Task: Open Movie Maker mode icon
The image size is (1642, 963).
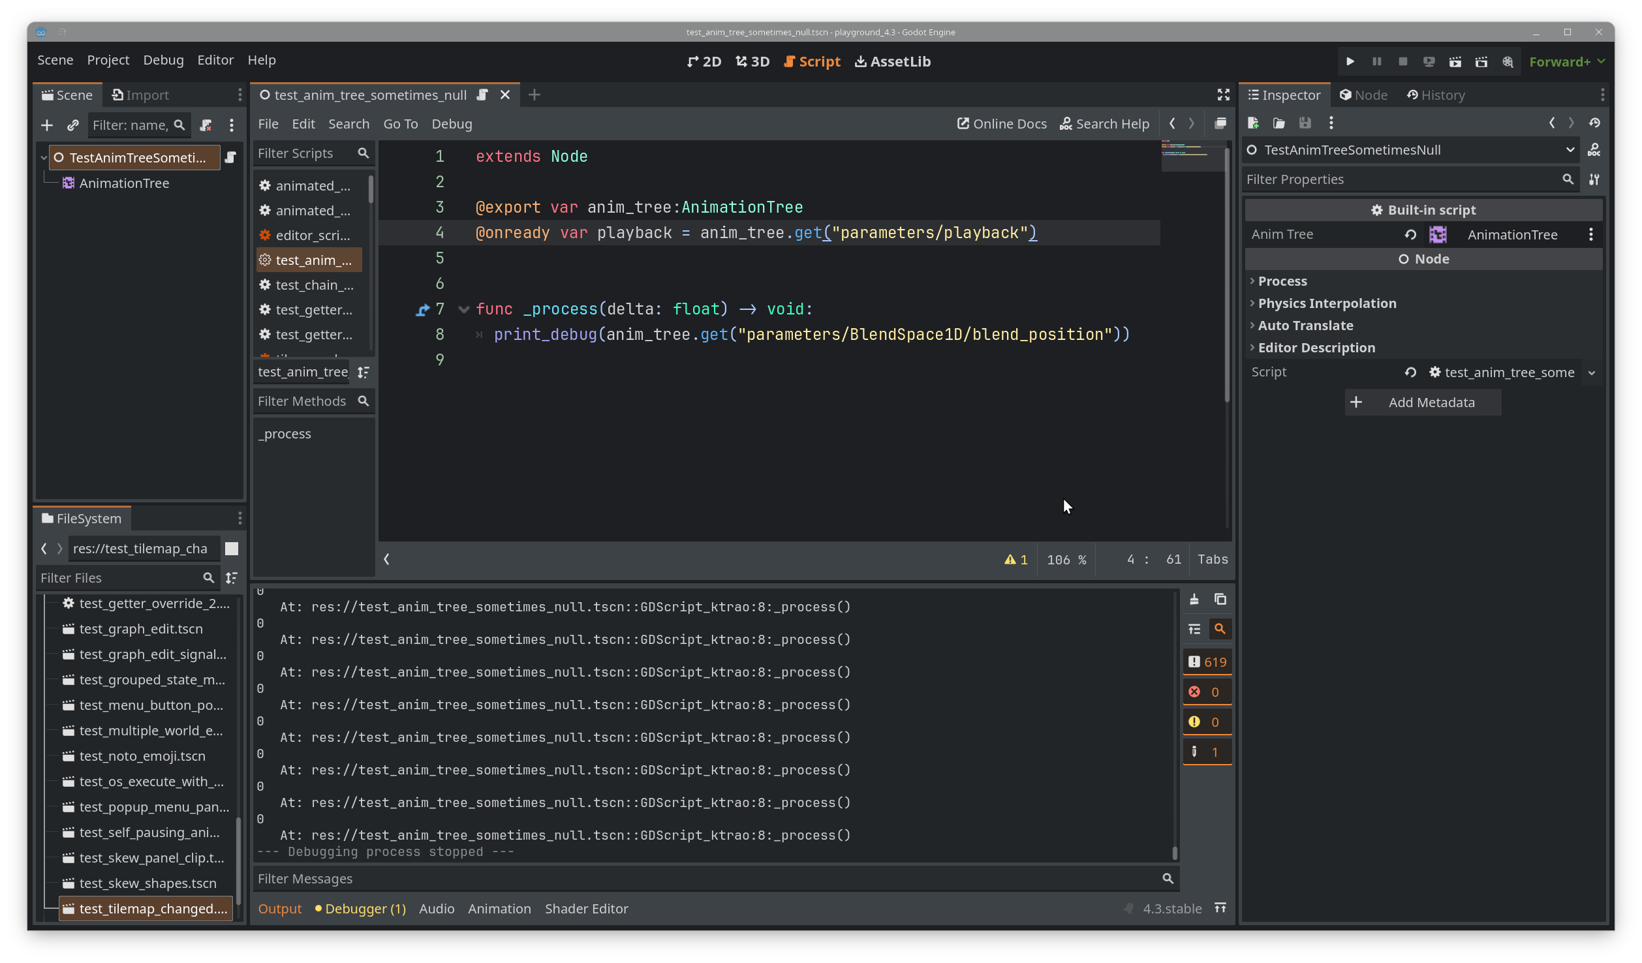Action: pos(1508,61)
